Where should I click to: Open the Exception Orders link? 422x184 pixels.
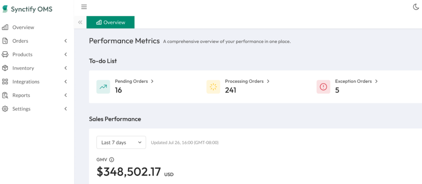tap(353, 81)
